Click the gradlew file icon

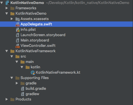coord(23,94)
